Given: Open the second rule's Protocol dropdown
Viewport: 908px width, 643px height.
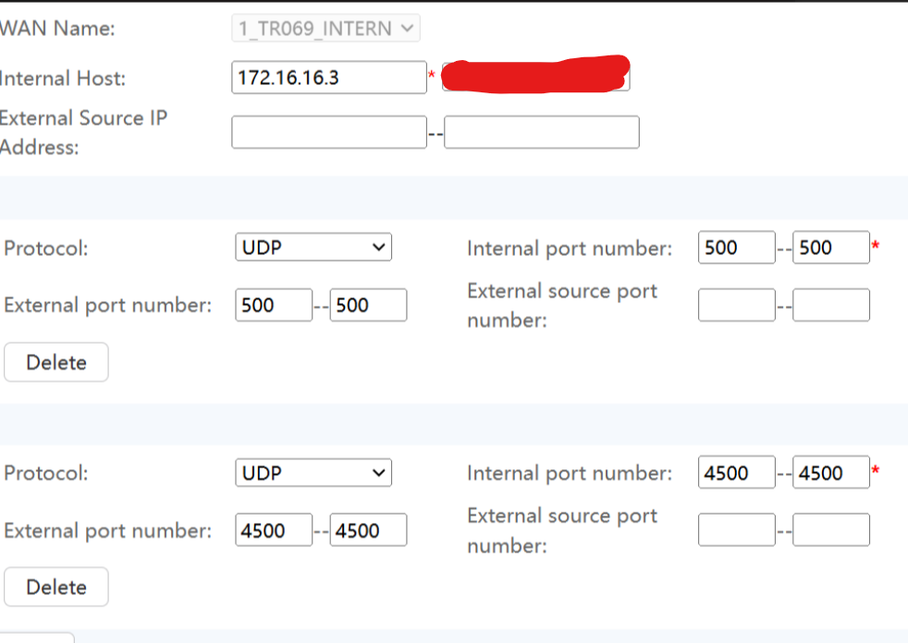Looking at the screenshot, I should click(x=313, y=472).
